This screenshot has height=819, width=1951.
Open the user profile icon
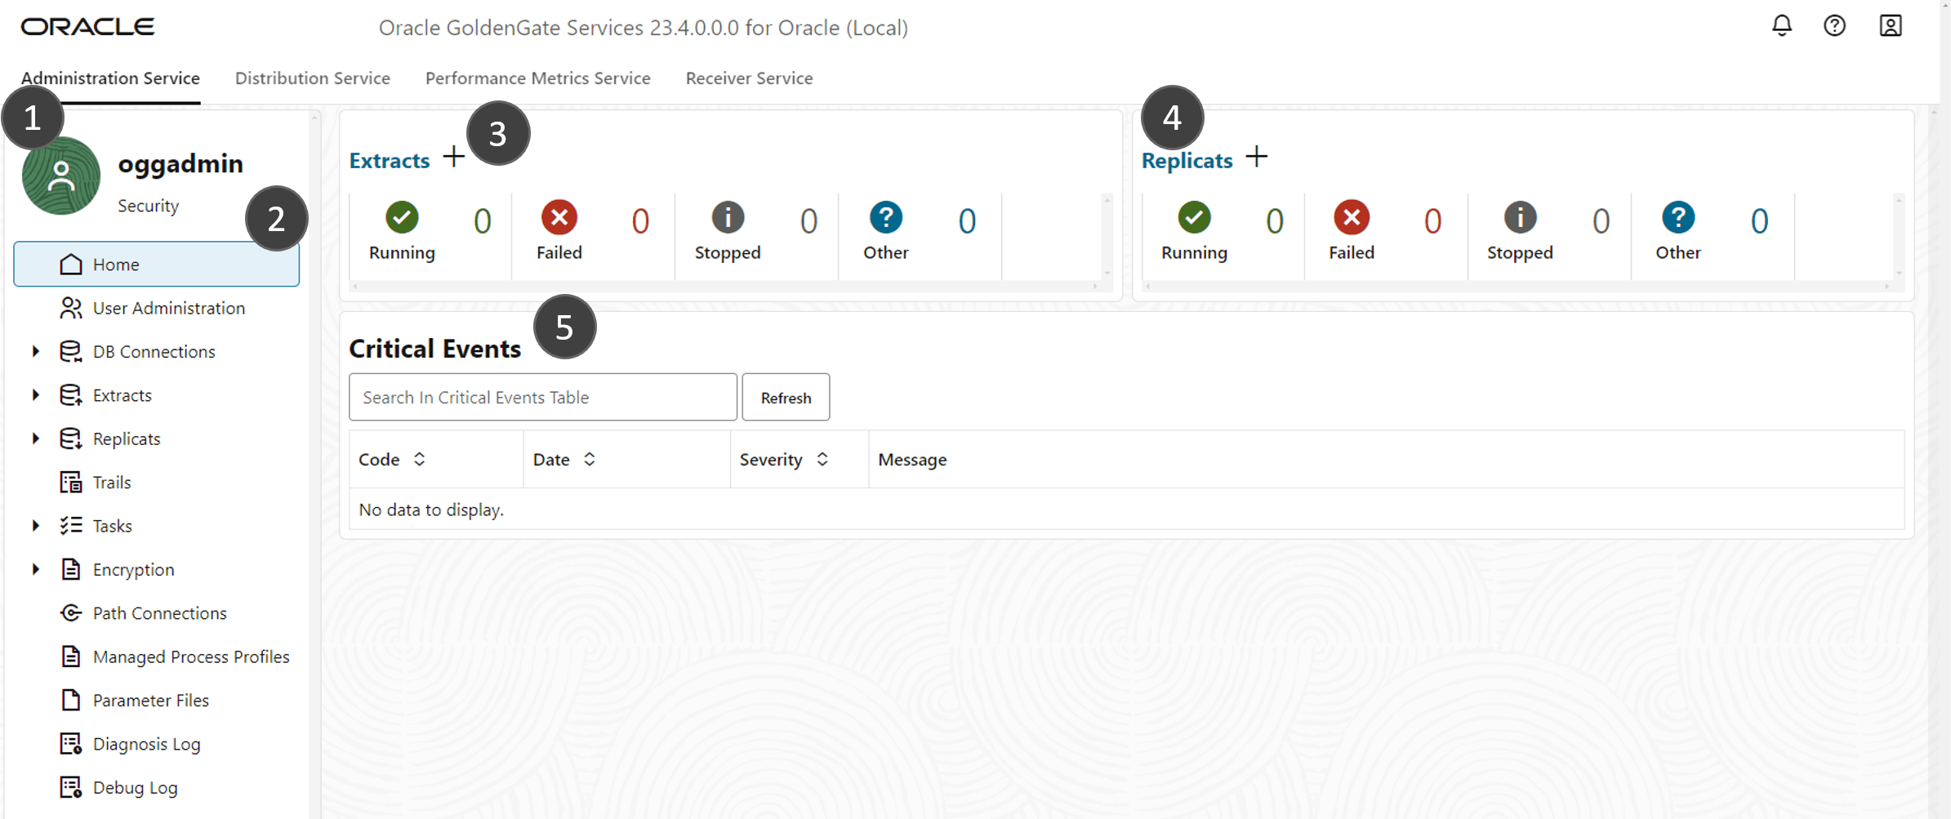(1891, 25)
